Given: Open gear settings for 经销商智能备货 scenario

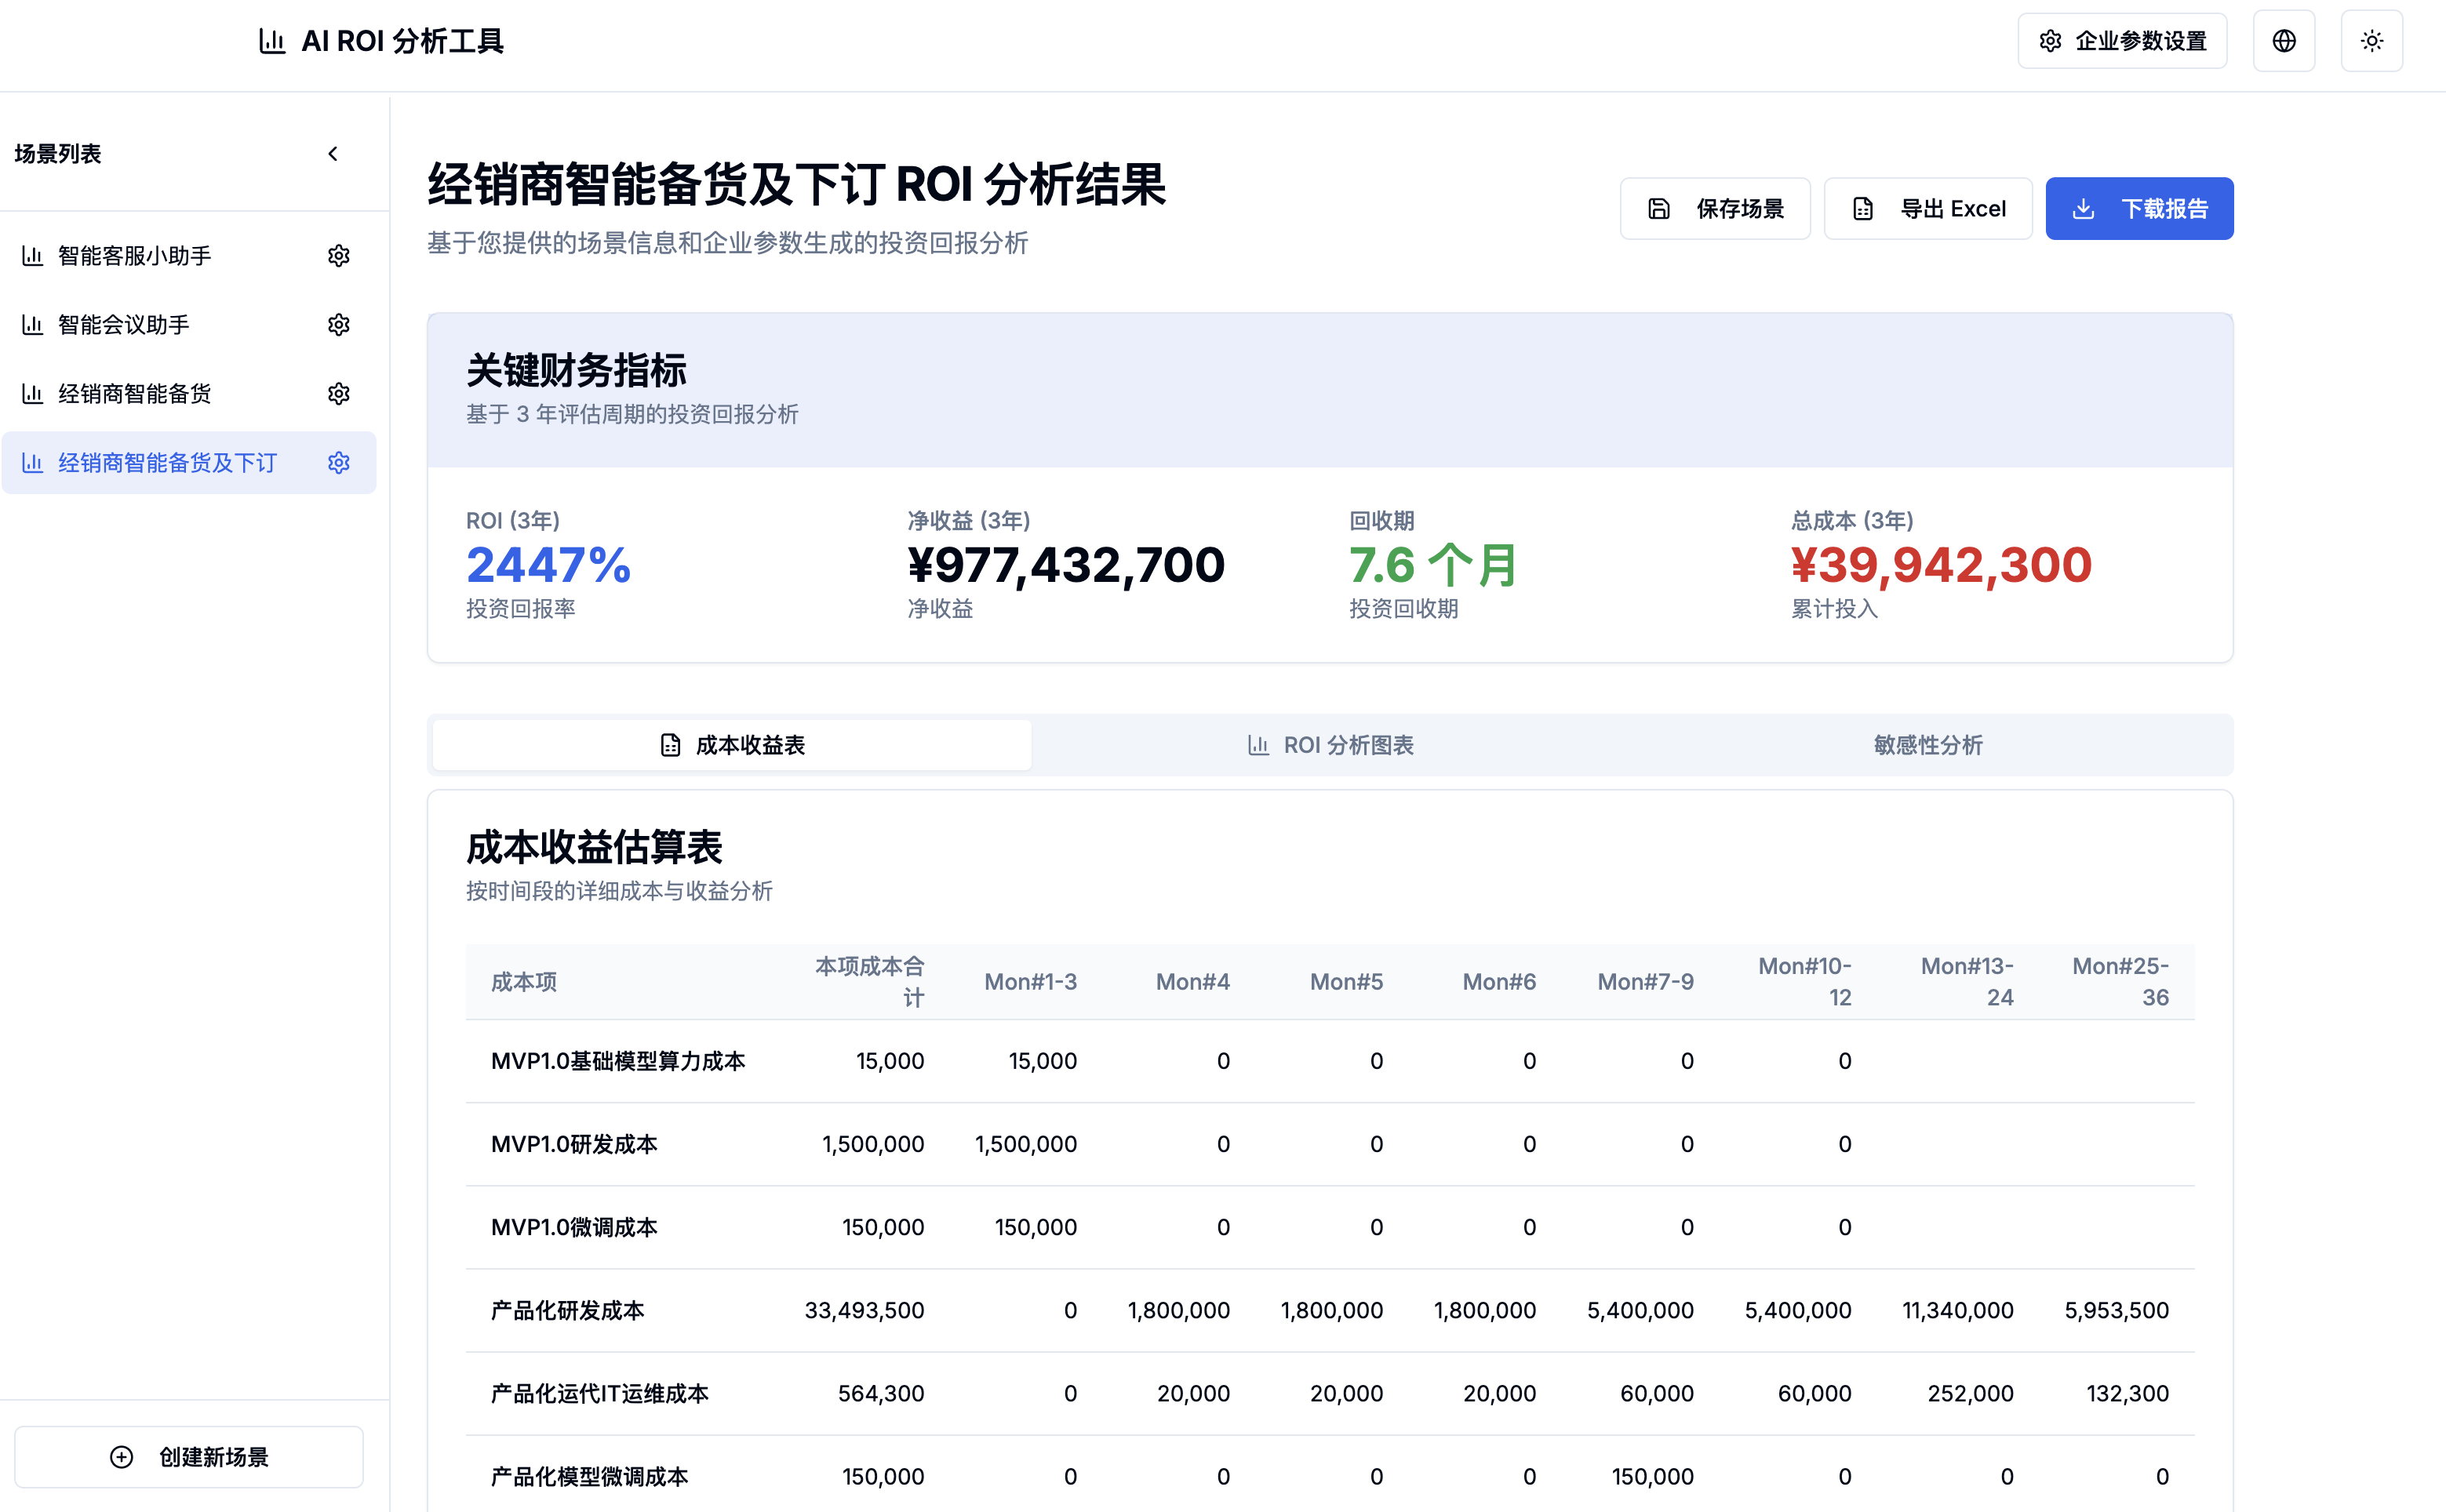Looking at the screenshot, I should [338, 394].
